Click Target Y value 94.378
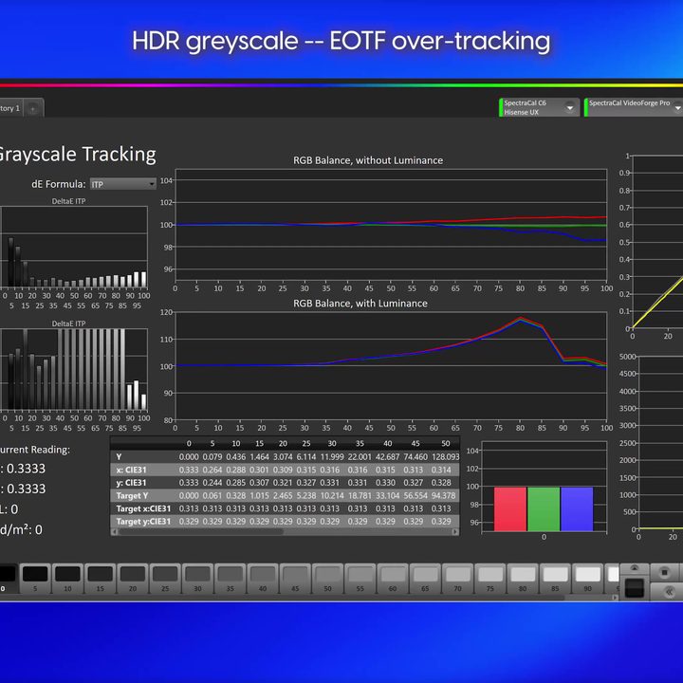 (443, 496)
